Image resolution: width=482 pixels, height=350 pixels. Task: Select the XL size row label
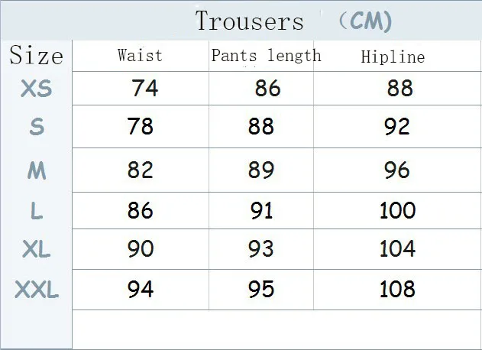[36, 249]
